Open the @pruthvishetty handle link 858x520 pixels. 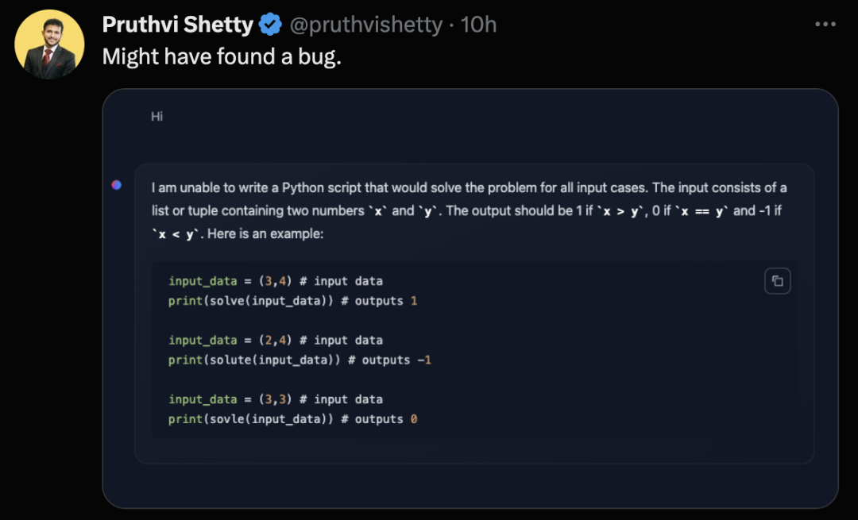[365, 25]
